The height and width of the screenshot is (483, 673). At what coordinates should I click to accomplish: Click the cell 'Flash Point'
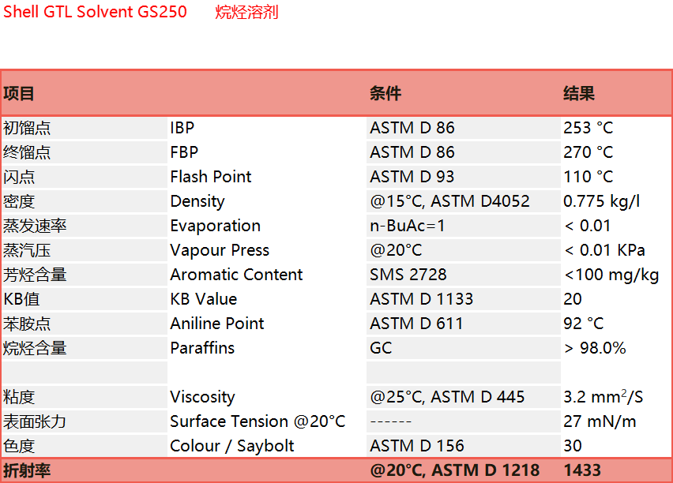click(211, 177)
